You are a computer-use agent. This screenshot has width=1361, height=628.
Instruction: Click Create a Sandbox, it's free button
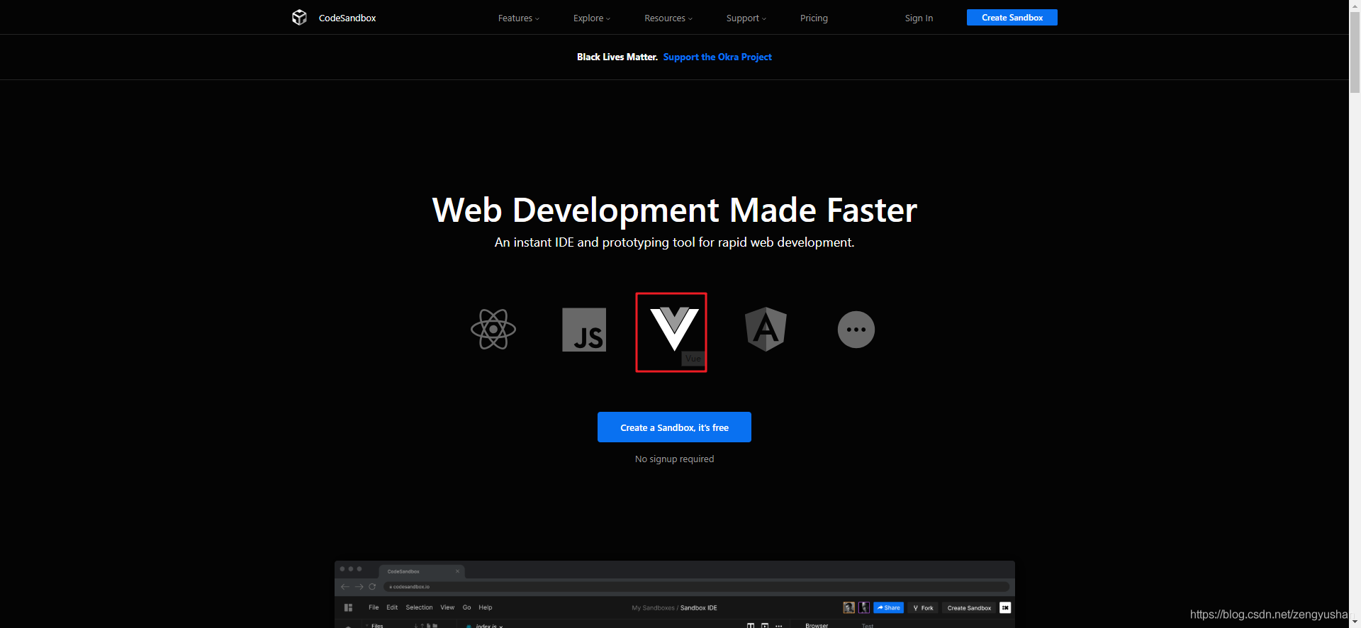(674, 427)
